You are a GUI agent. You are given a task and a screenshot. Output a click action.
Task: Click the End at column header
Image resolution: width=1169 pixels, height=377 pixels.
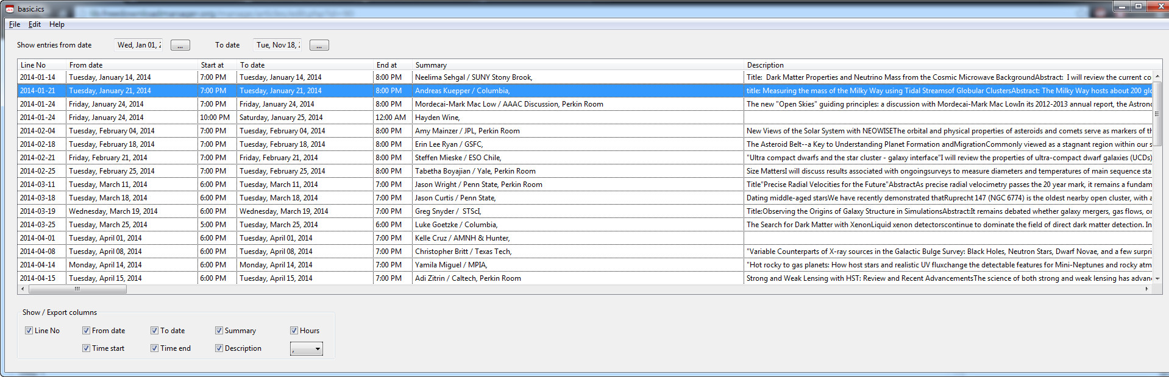[x=393, y=65]
